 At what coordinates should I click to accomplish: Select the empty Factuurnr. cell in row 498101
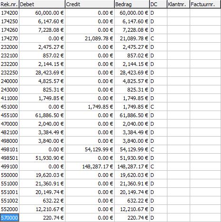(205, 149)
